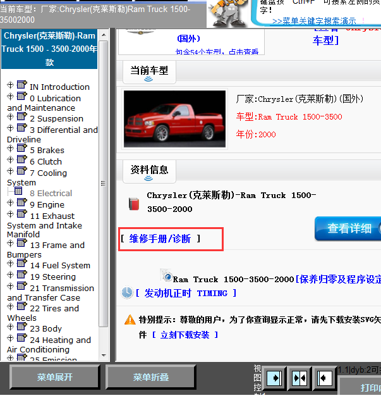Click the view control center-split icon

click(x=299, y=378)
